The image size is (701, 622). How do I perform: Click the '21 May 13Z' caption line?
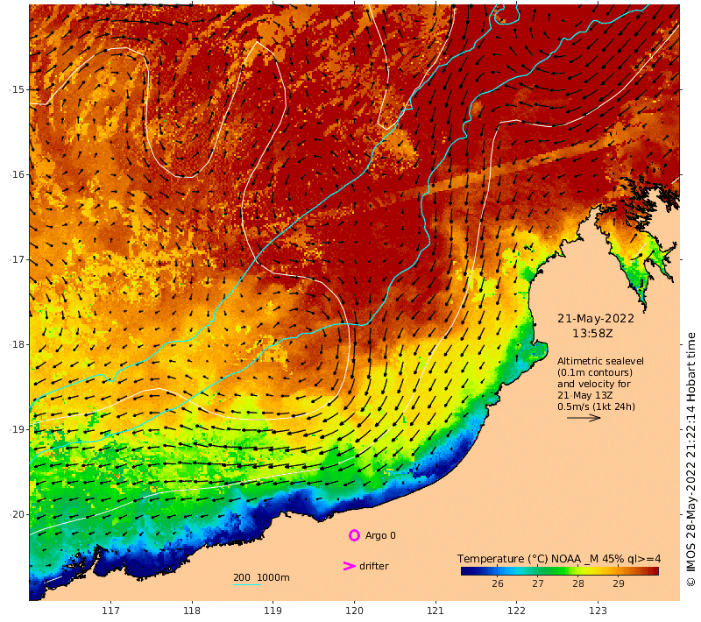pos(584,395)
